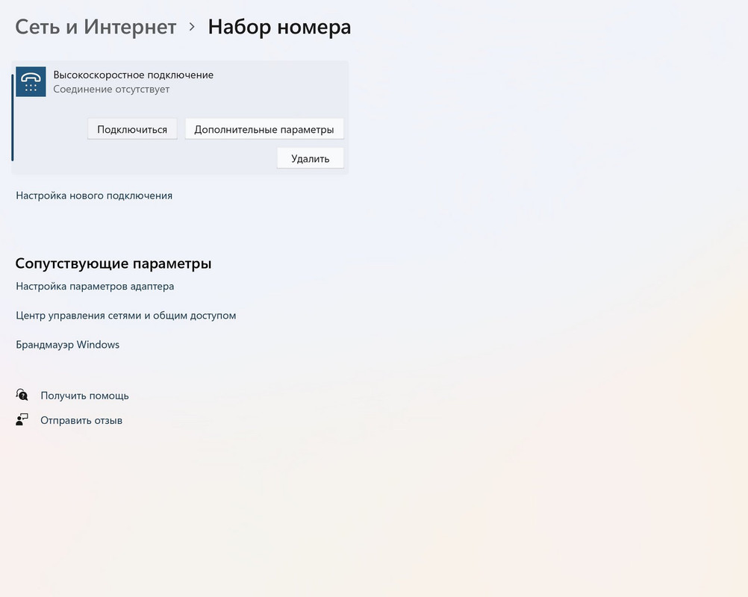Image resolution: width=748 pixels, height=597 pixels.
Task: Select the Высокоскоростное подключение entry title
Action: click(x=133, y=75)
